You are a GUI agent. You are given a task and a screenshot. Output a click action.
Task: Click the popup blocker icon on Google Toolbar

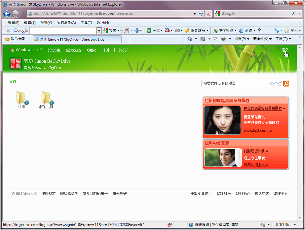tap(167, 31)
